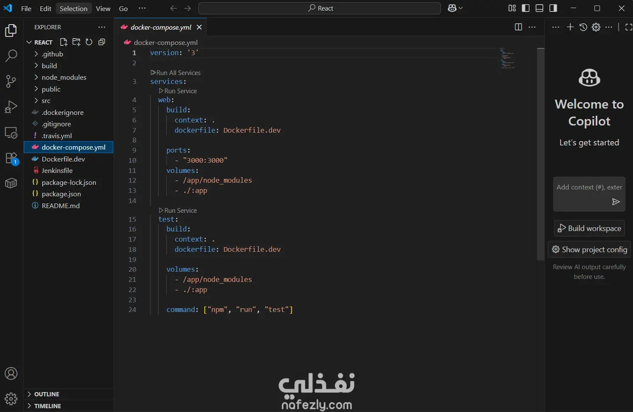Start a new Copilot chat
Screen dimensions: 633x412
(570, 27)
